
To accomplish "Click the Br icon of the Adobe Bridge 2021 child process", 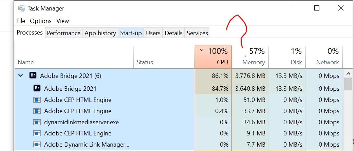I will pyautogui.click(x=37, y=88).
